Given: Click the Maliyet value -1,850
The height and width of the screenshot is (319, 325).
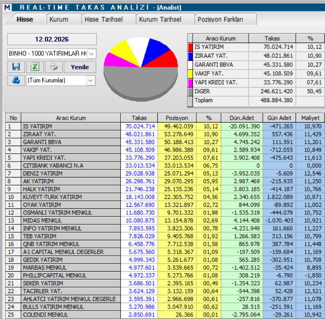Looking at the screenshot, I should [313, 275].
